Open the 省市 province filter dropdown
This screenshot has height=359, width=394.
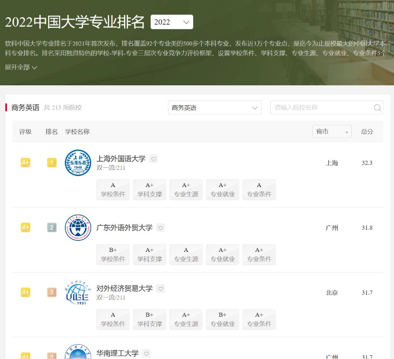click(332, 132)
